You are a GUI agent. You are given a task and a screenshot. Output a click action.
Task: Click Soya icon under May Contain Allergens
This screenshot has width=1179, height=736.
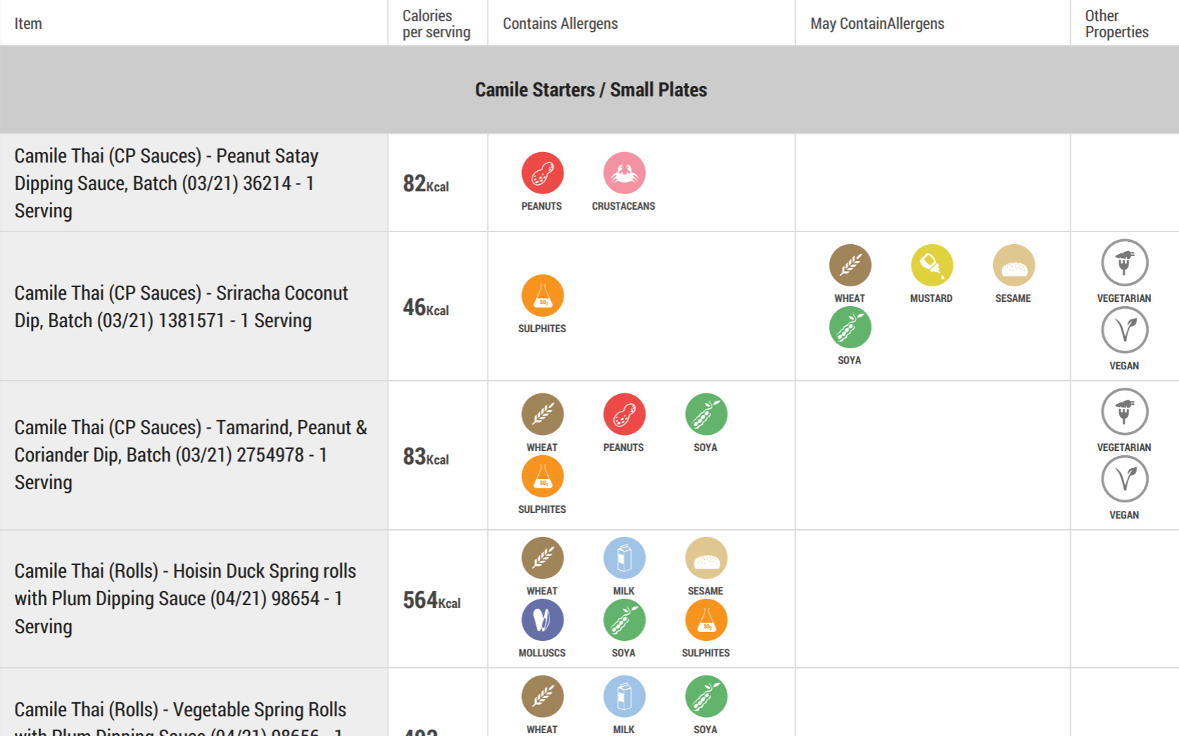(850, 327)
